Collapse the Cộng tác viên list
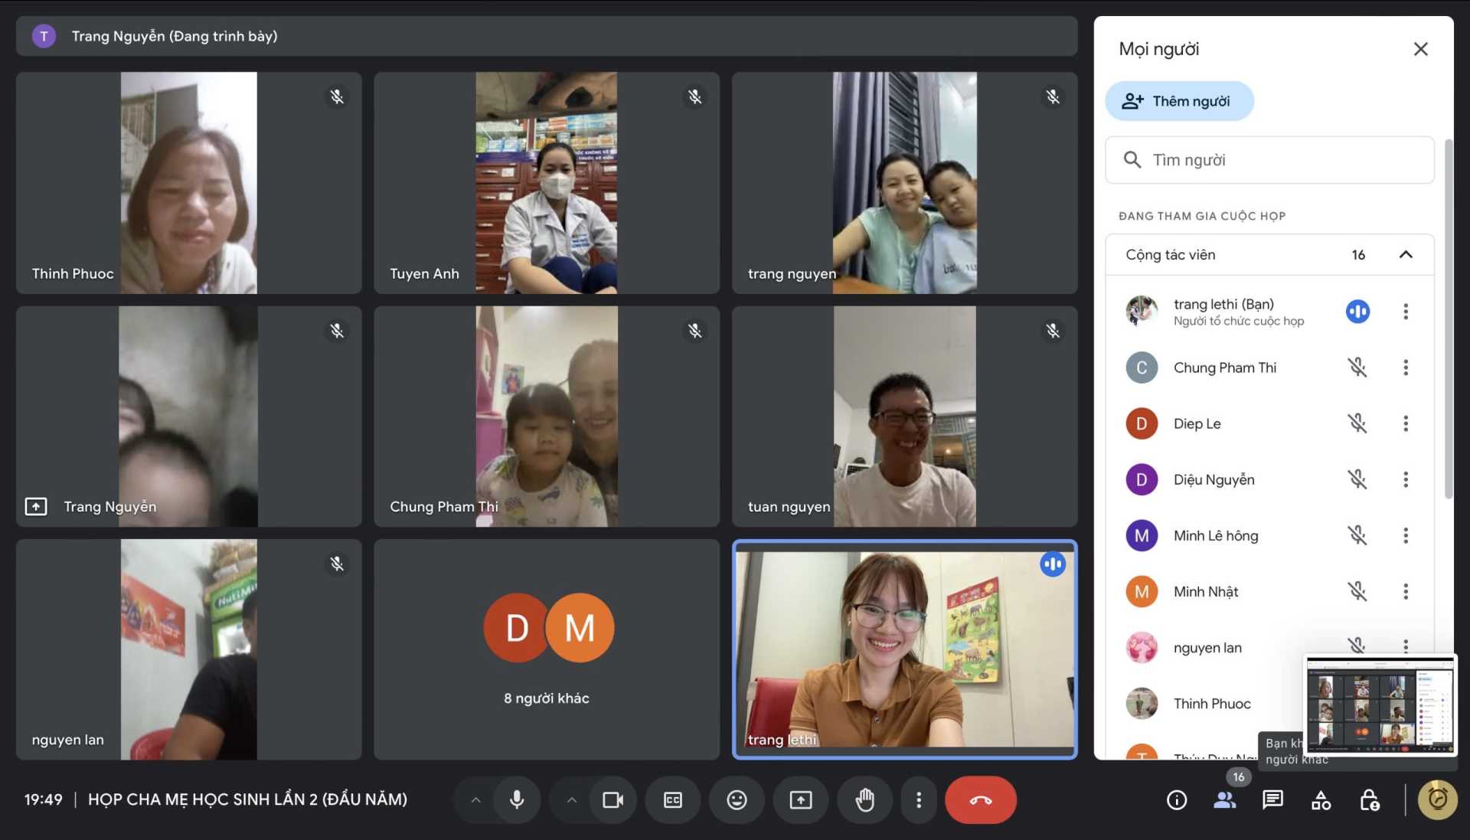This screenshot has height=840, width=1470. tap(1405, 255)
